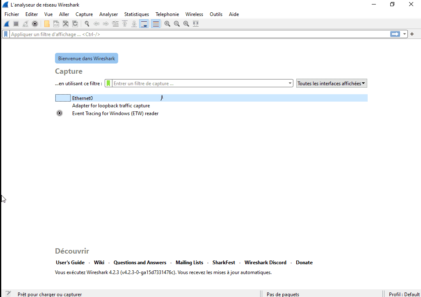This screenshot has height=297, width=421.
Task: Click the Donate link
Action: (x=304, y=263)
